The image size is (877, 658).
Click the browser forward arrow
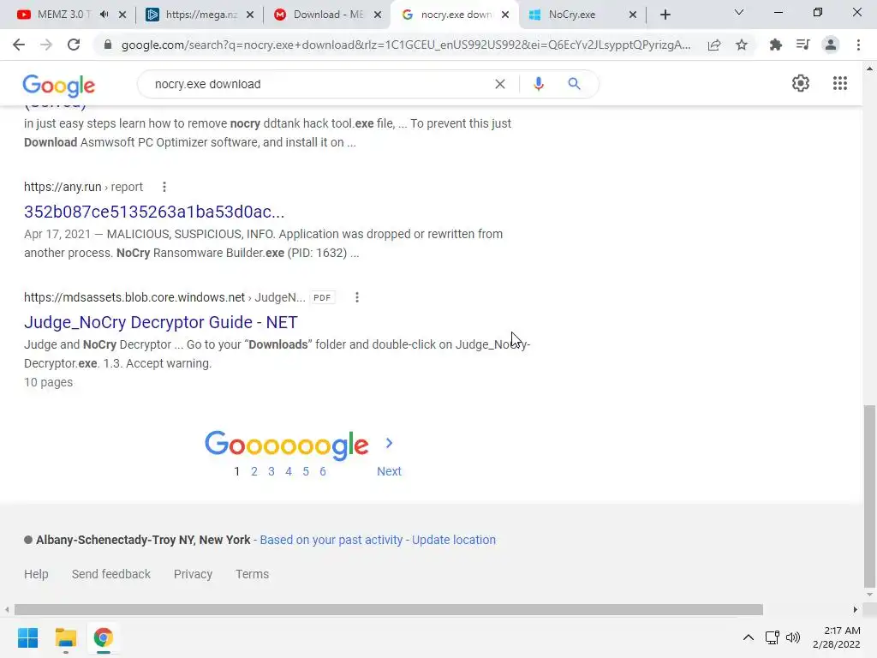coord(46,45)
